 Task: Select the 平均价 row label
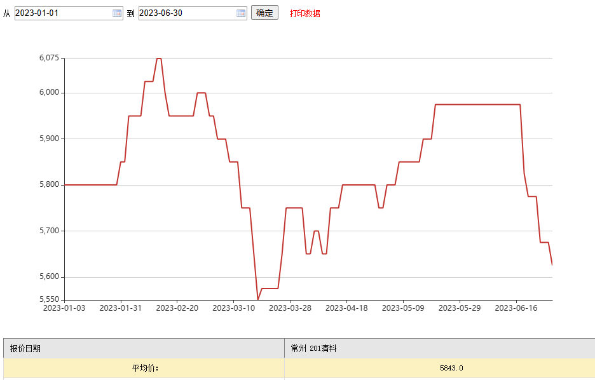pos(145,368)
